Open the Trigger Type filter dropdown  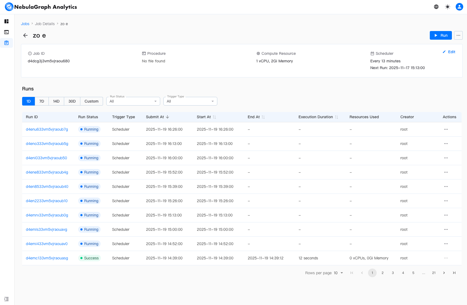point(190,101)
